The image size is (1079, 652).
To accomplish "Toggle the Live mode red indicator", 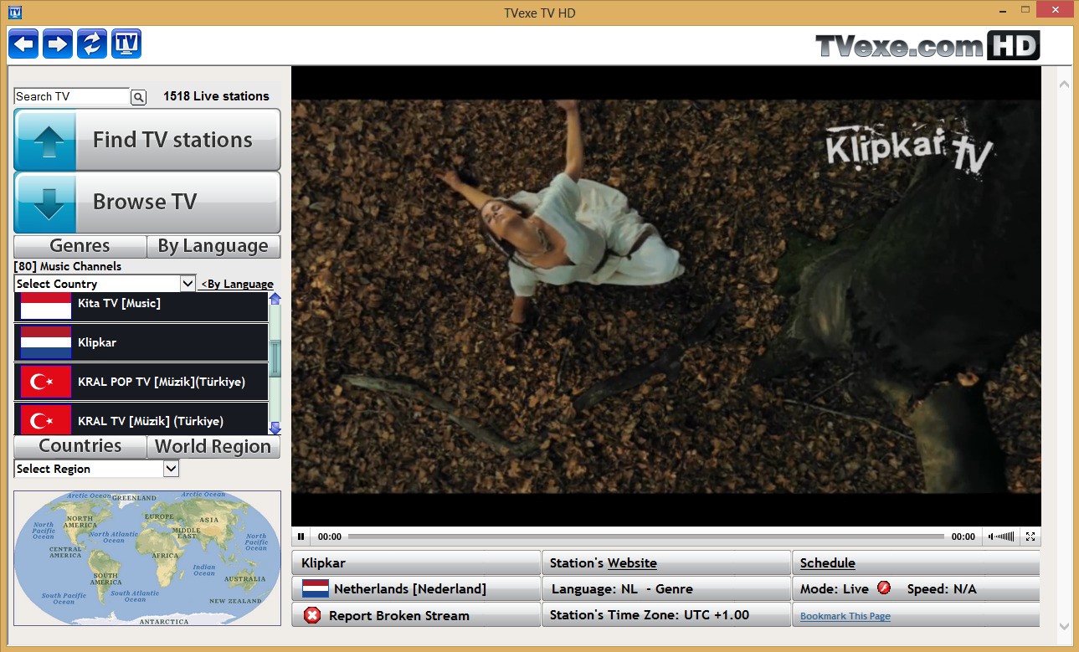I will coord(884,588).
